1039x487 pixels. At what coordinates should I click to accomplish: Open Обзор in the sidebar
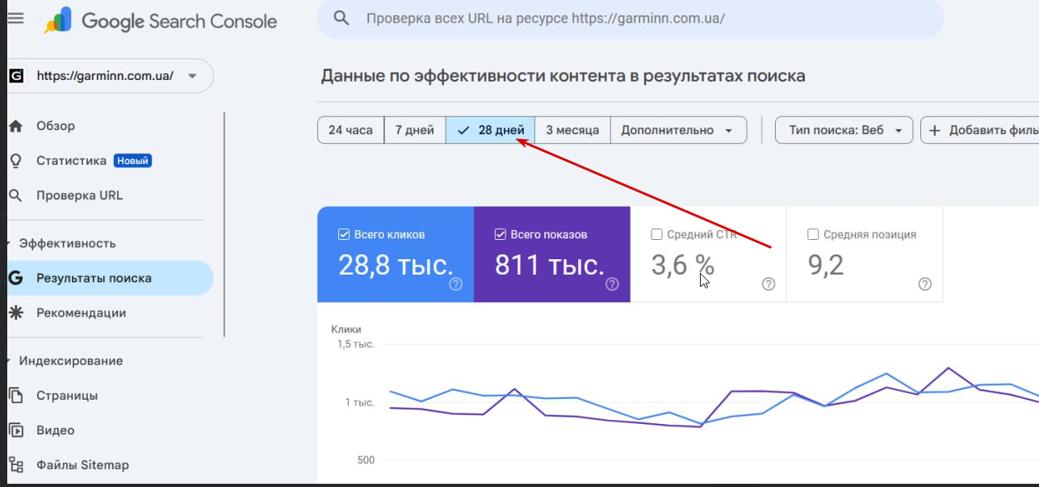coord(56,126)
